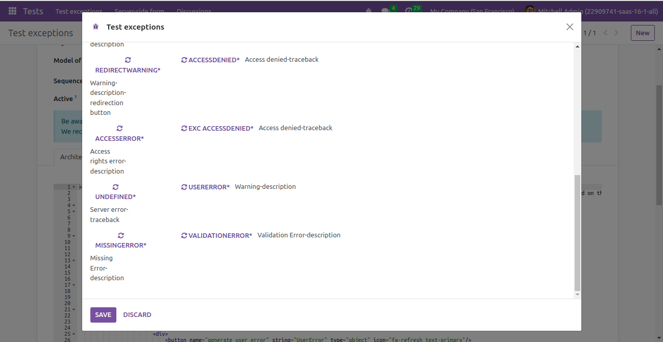Click the dialog scrollbar up arrow

click(577, 46)
